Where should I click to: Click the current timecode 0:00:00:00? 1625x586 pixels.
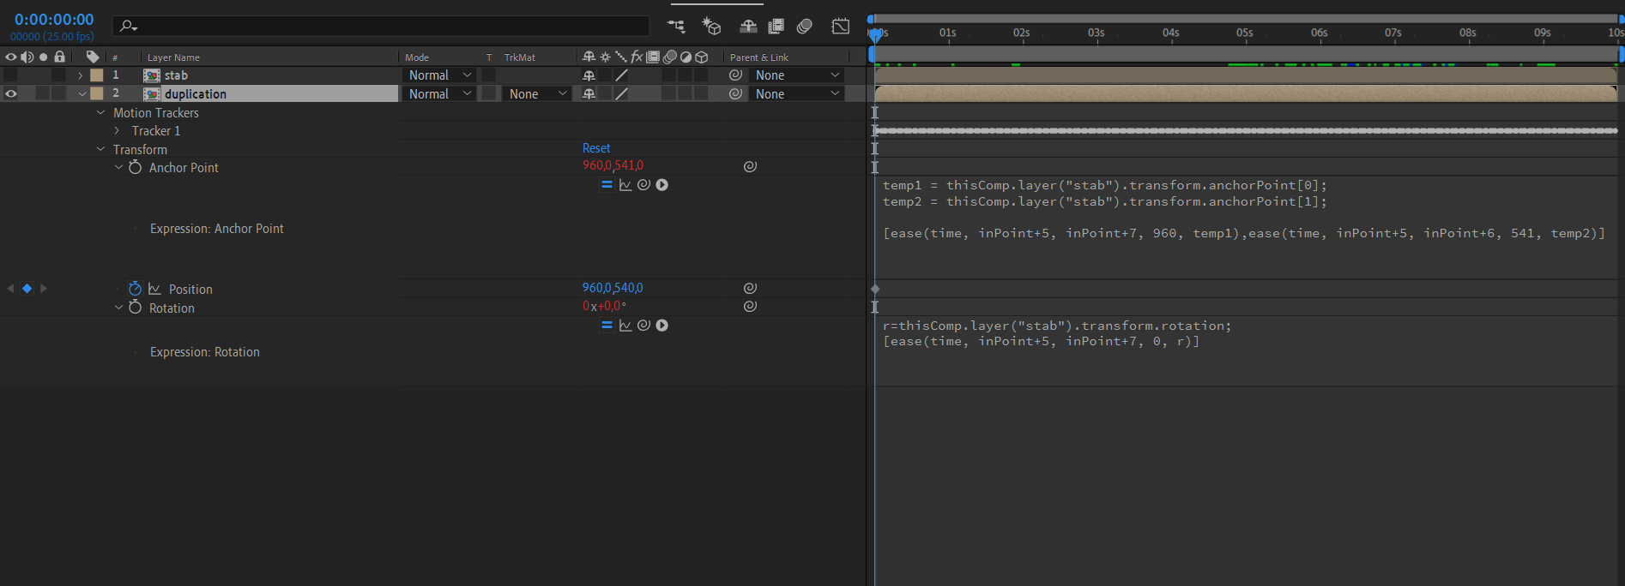(x=54, y=20)
